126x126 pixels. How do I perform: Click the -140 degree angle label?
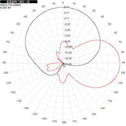point(26,108)
